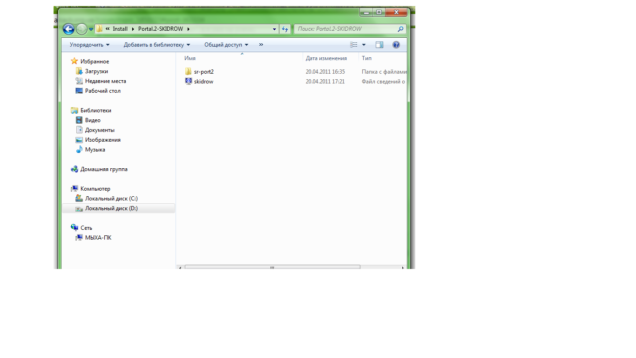636x358 pixels.
Task: Click the Библиотеки icon
Action: tap(74, 110)
